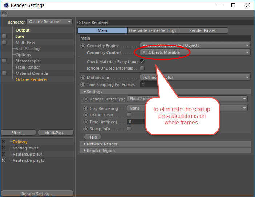This screenshot has width=255, height=197.
Task: Switch to the Render Passes tab
Action: [x=203, y=30]
